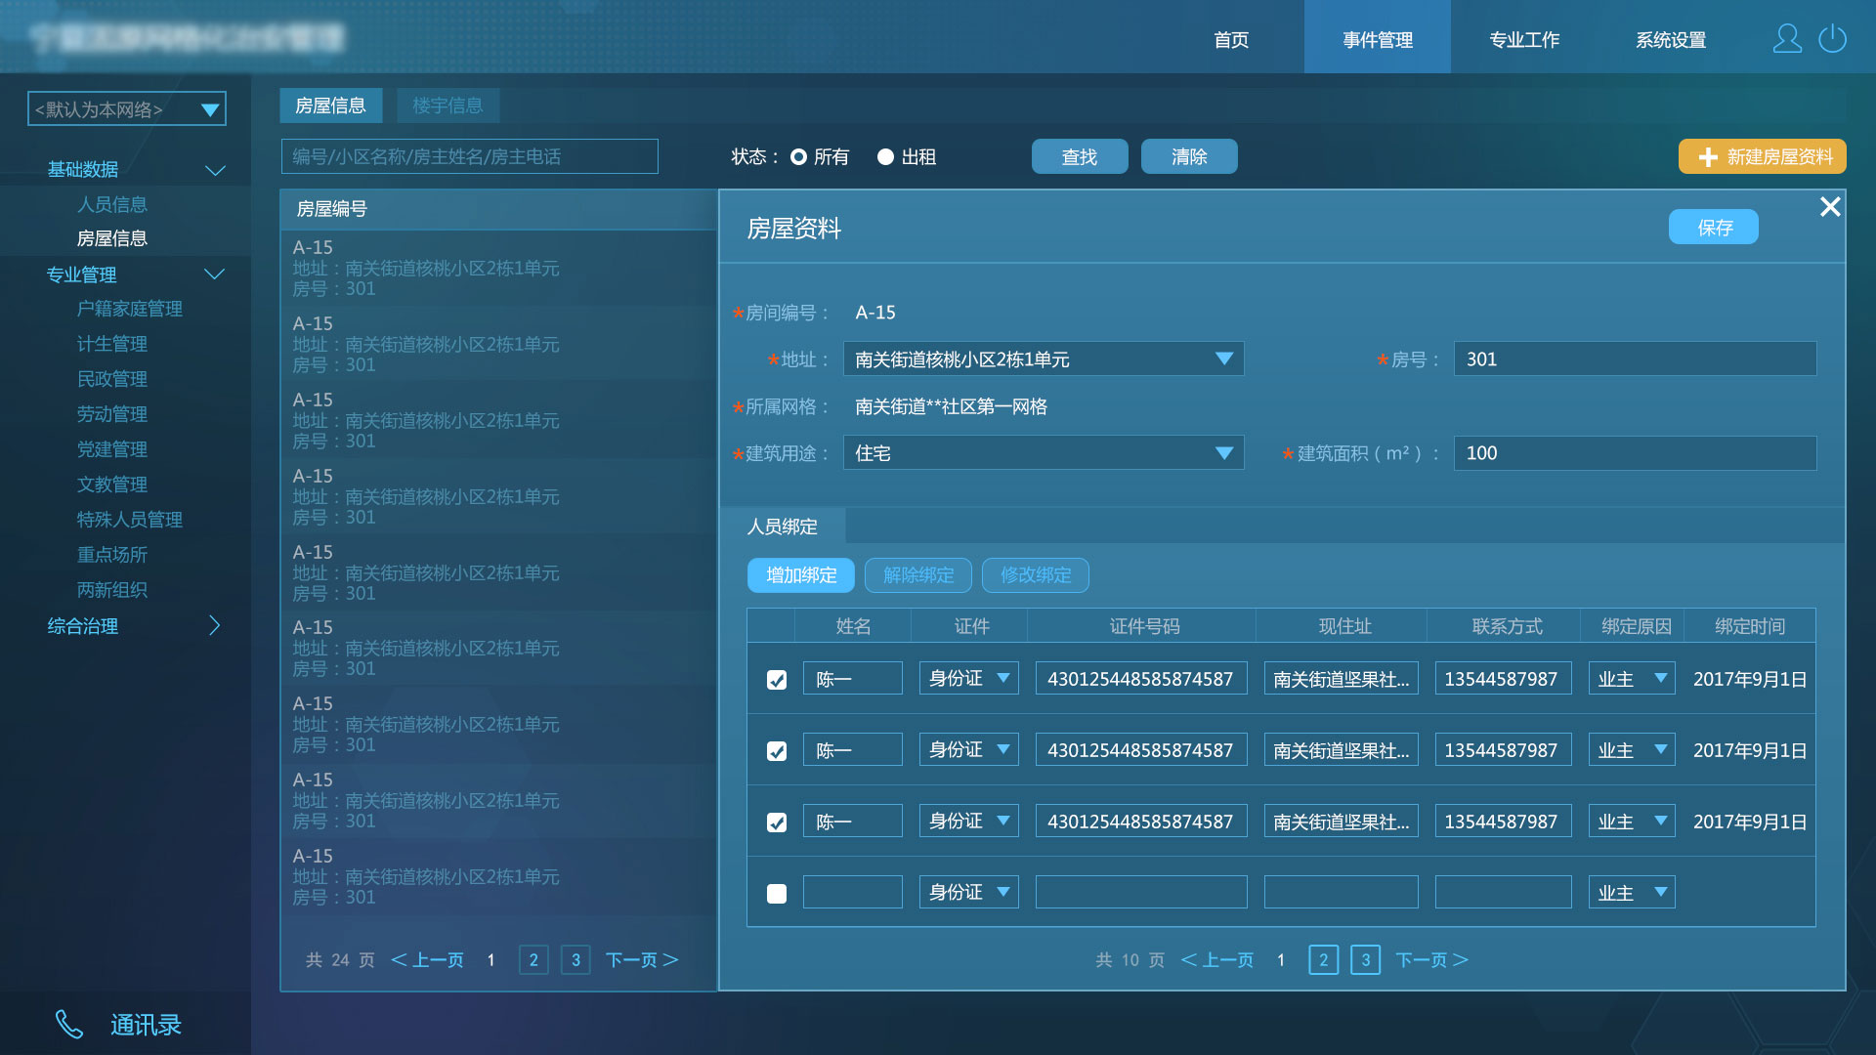
Task: Open 文教管理 in sidebar
Action: [x=112, y=485]
